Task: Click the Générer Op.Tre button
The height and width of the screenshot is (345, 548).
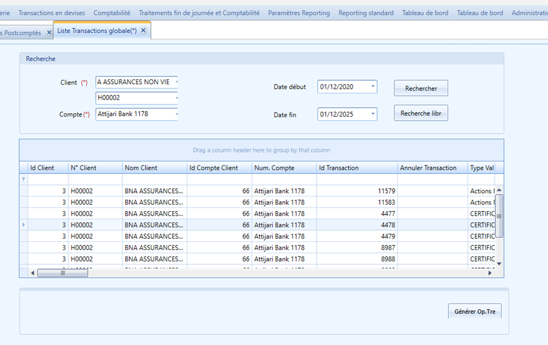Action: click(x=474, y=311)
